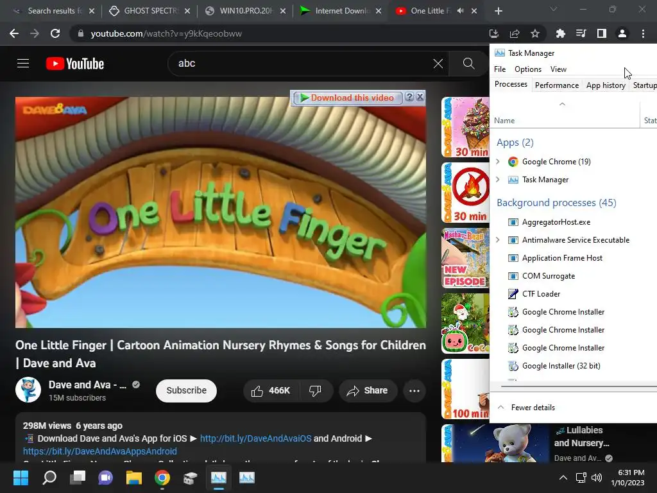Open the Chrome extensions puzzle icon
Image resolution: width=657 pixels, height=493 pixels.
pyautogui.click(x=560, y=33)
